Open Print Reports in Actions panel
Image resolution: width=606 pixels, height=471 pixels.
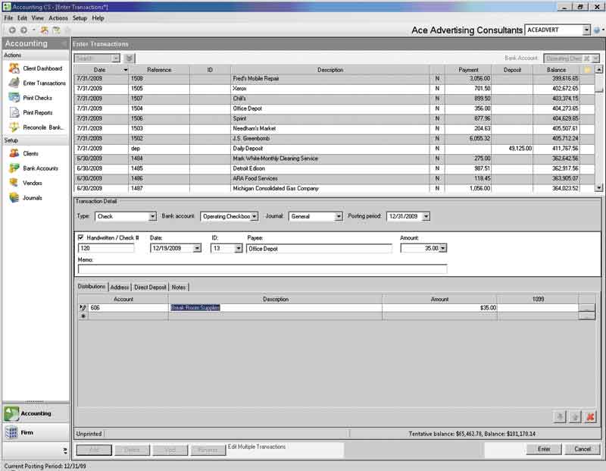coord(37,112)
